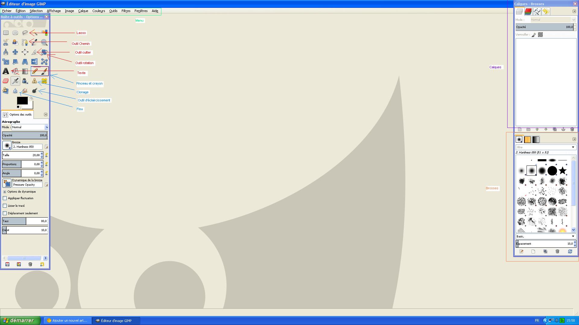Viewport: 579px width, 325px height.
Task: Pick the star-shaped brush
Action: click(x=562, y=171)
